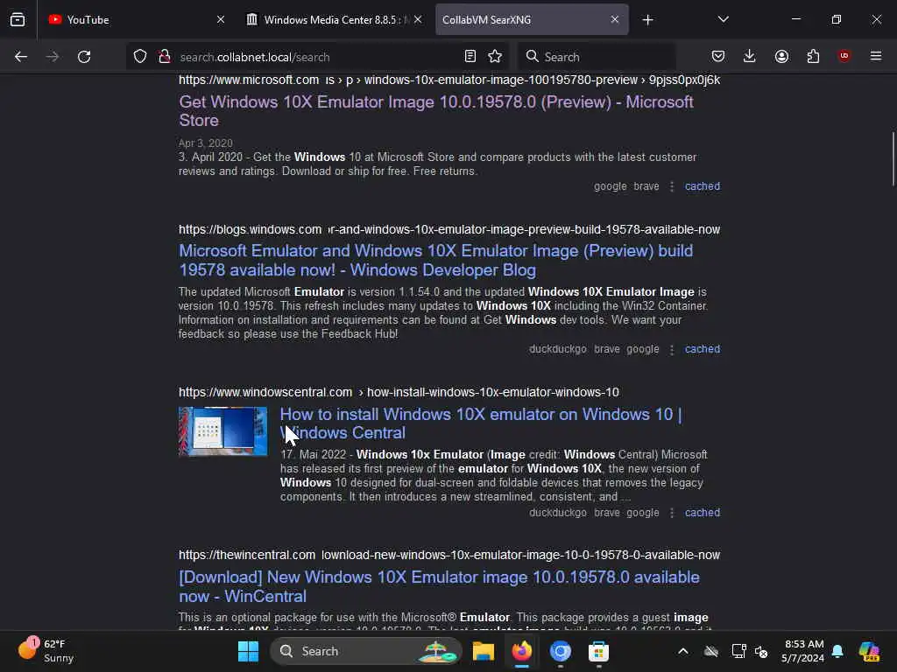
Task: Click the OneDrive tray icon
Action: coord(711,651)
